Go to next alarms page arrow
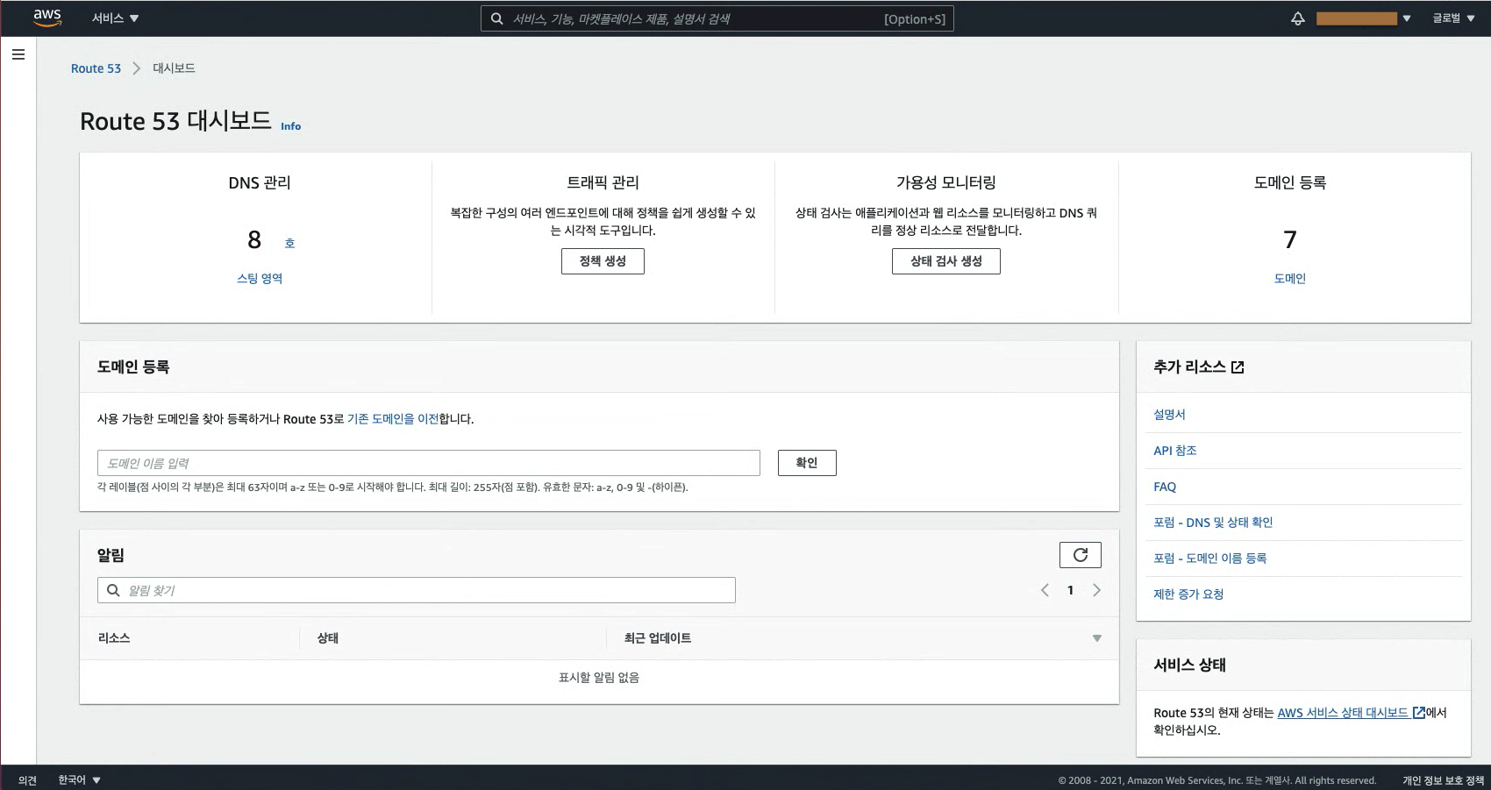 [1096, 590]
